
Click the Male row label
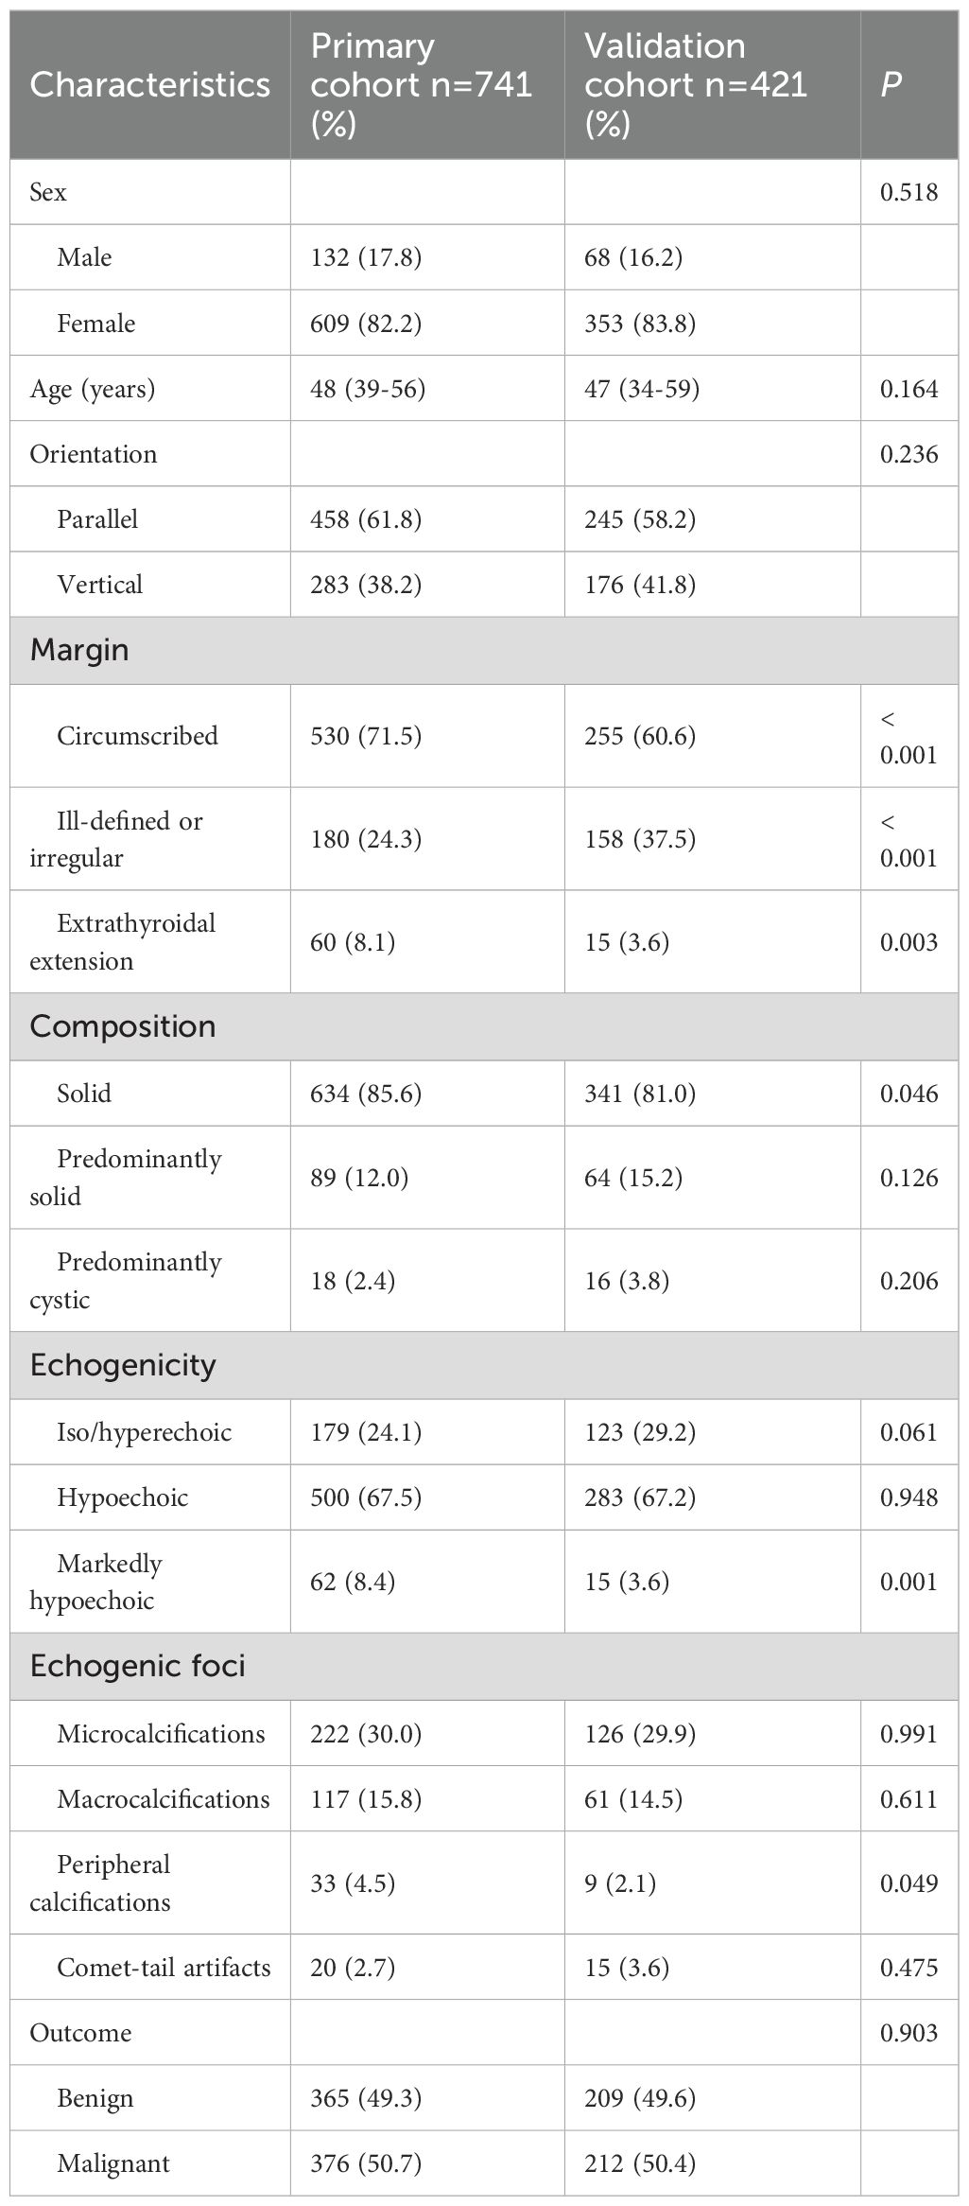[84, 257]
